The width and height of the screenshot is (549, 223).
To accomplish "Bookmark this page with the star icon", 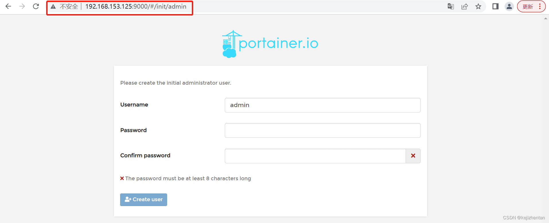I will [478, 6].
